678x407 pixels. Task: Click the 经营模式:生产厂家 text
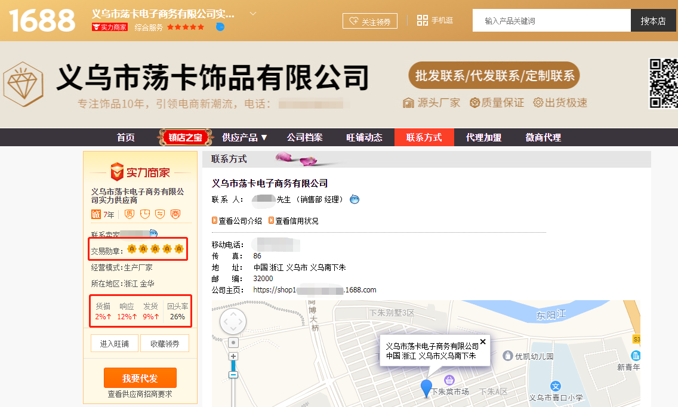click(122, 267)
